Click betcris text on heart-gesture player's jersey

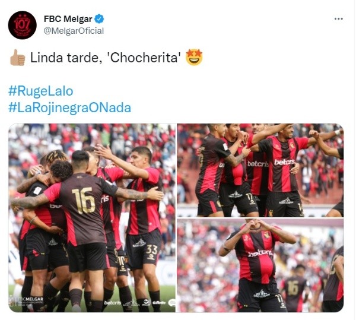pos(260,254)
